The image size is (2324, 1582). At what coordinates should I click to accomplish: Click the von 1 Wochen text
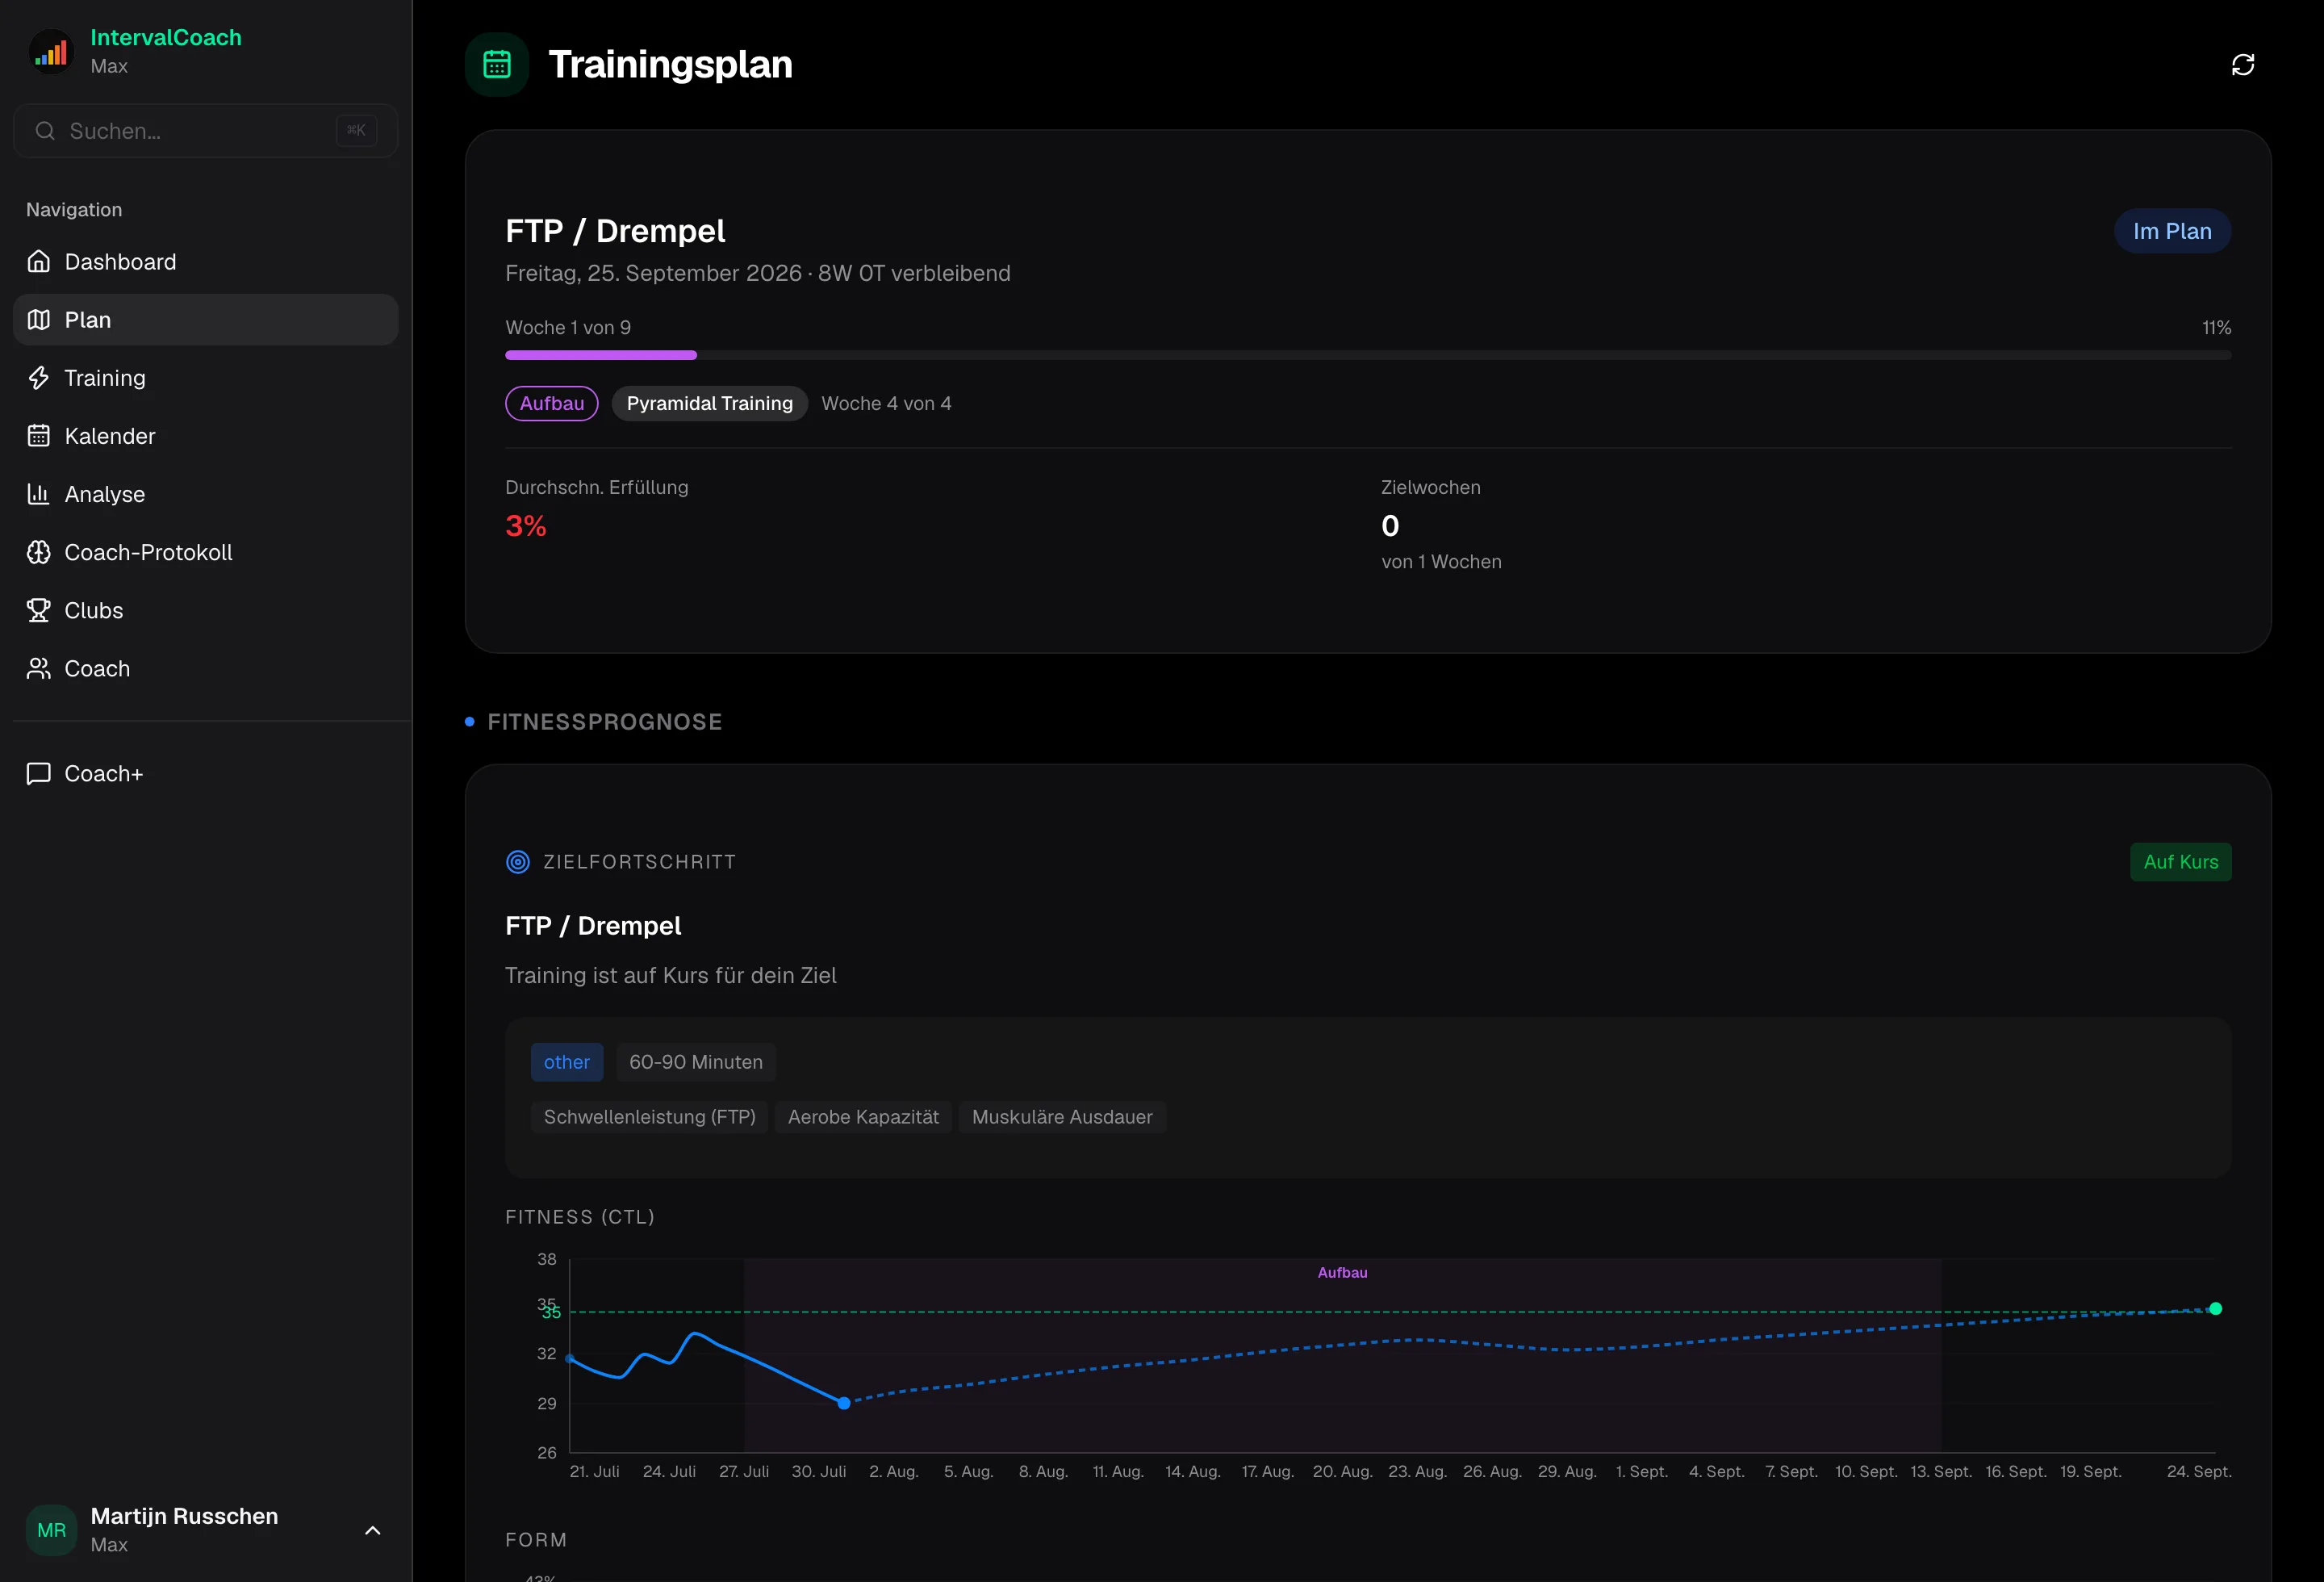pyautogui.click(x=1441, y=562)
